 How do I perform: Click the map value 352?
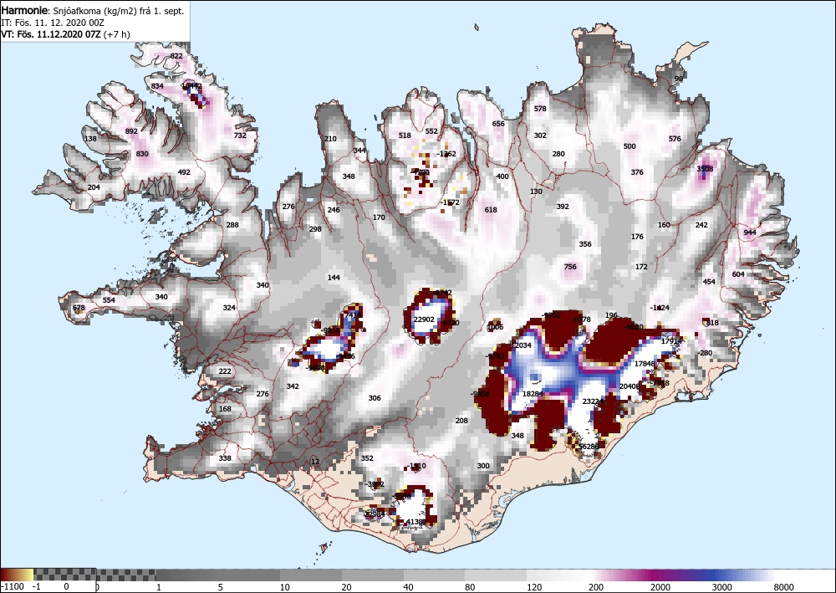click(367, 458)
